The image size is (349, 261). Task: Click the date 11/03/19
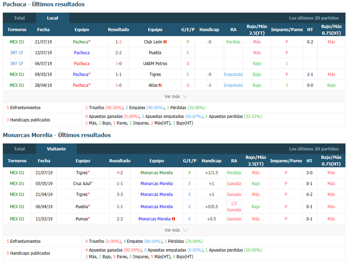pos(44,219)
